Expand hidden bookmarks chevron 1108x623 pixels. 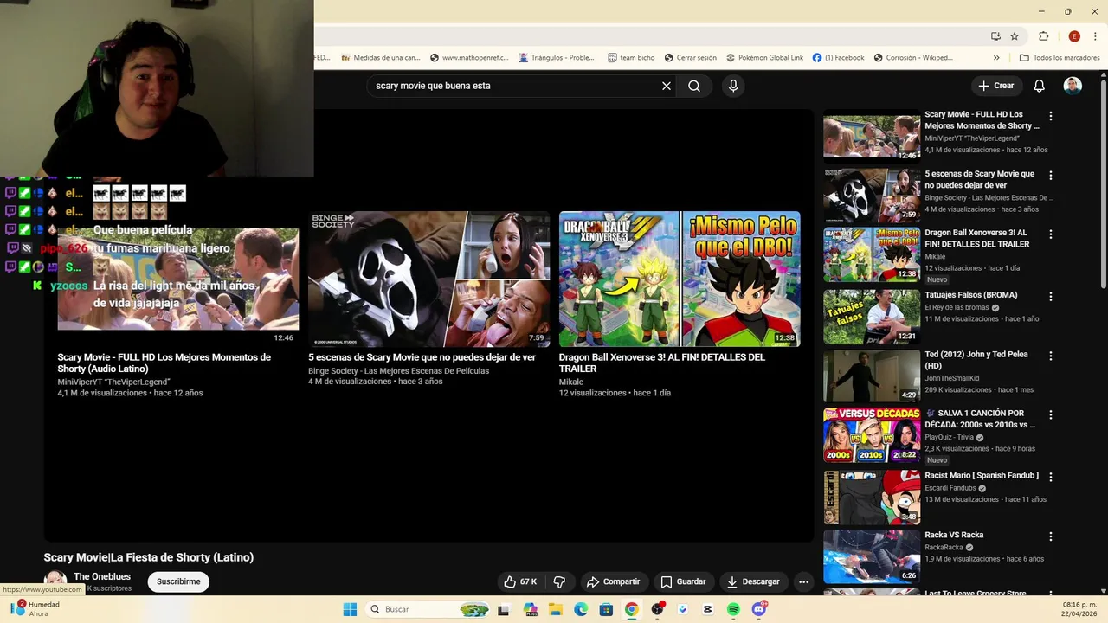click(x=996, y=58)
